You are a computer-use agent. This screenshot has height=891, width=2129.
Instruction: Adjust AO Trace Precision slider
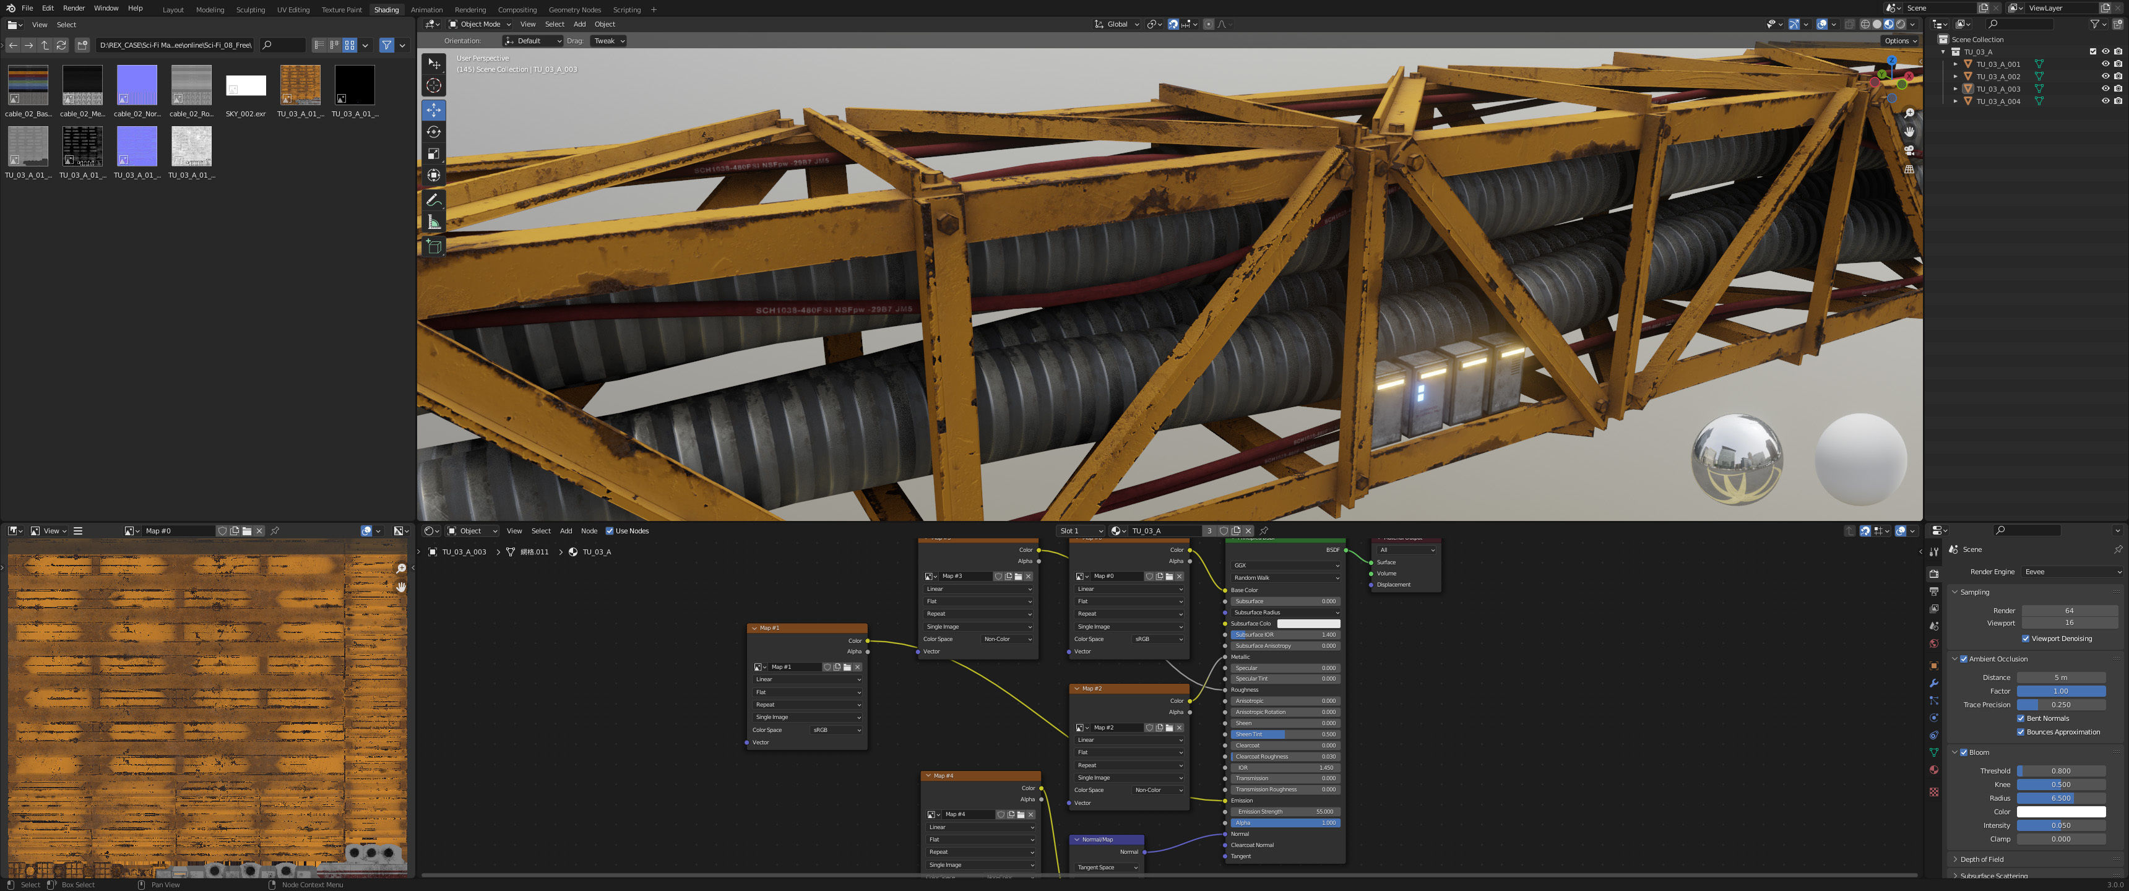(2061, 706)
